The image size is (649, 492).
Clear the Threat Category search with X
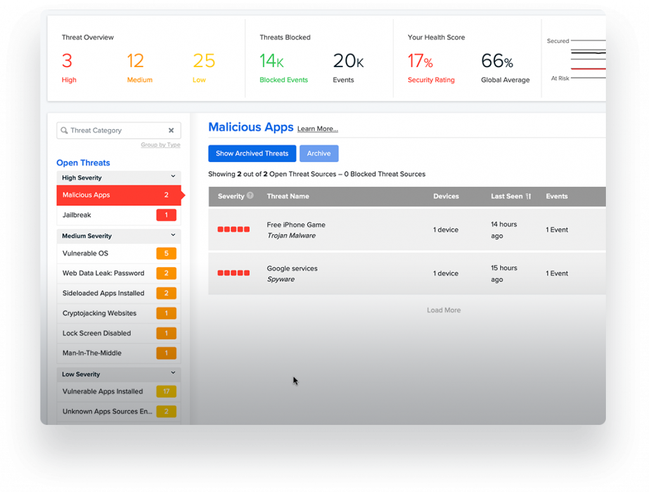tap(171, 130)
